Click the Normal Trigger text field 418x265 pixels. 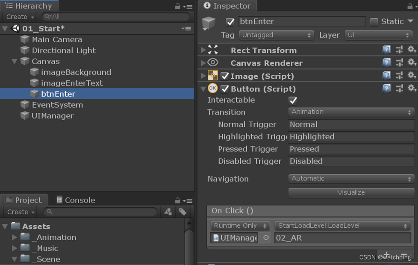(x=351, y=124)
